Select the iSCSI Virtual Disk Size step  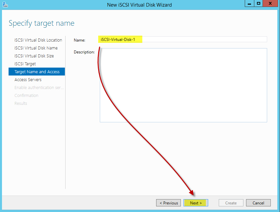[x=34, y=56]
